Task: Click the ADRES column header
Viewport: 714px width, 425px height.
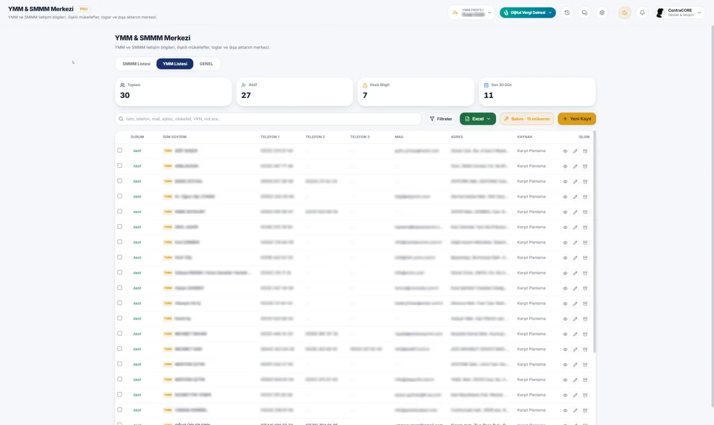Action: (457, 137)
